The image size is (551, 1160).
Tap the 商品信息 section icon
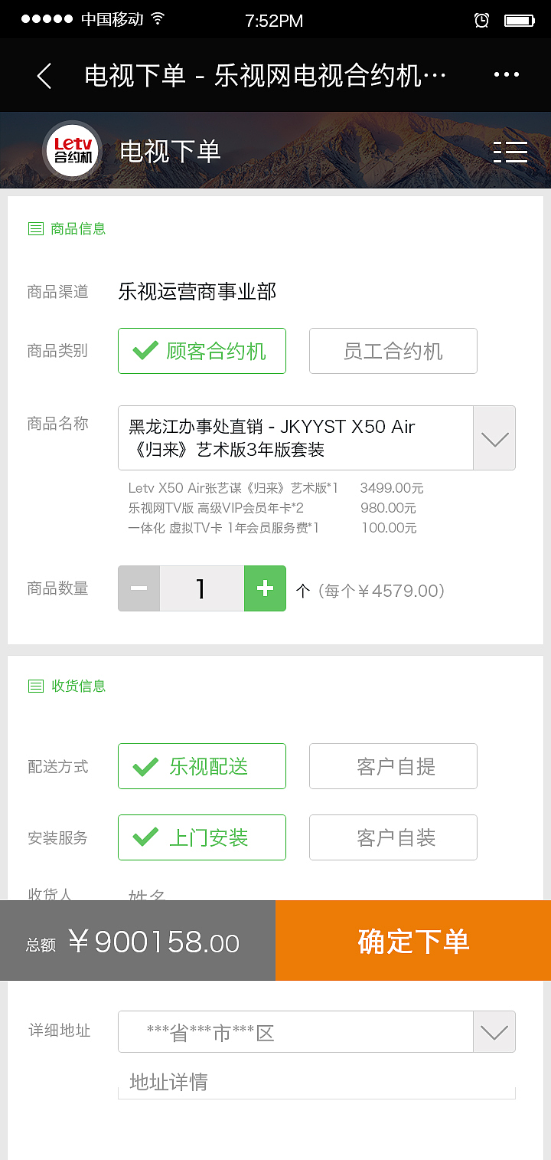pos(35,228)
